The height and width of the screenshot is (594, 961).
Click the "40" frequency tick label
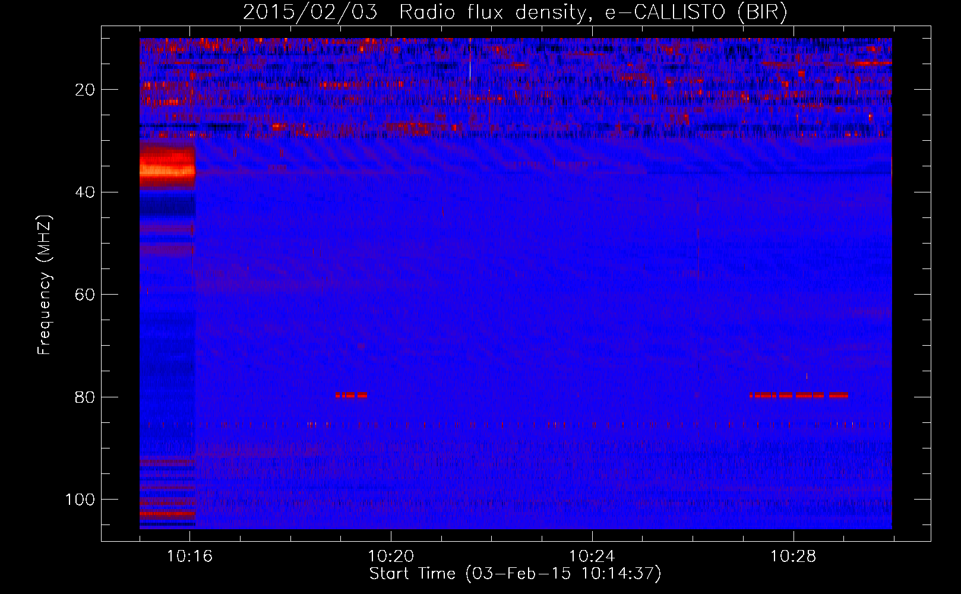click(x=86, y=192)
